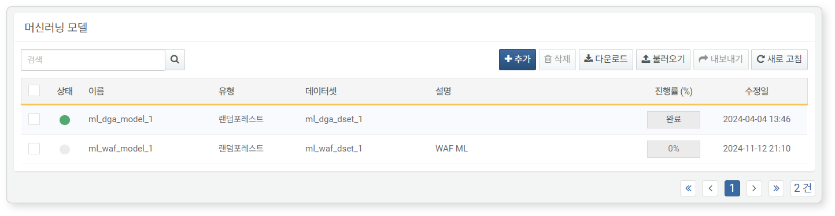Go to the first page with double-left arrow

[688, 188]
